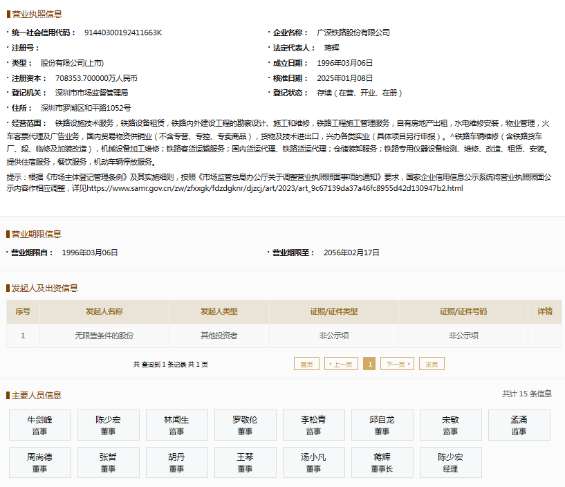565x487 pixels.
Task: Click status 存续（在营、开业、在册）
Action: pyautogui.click(x=360, y=93)
